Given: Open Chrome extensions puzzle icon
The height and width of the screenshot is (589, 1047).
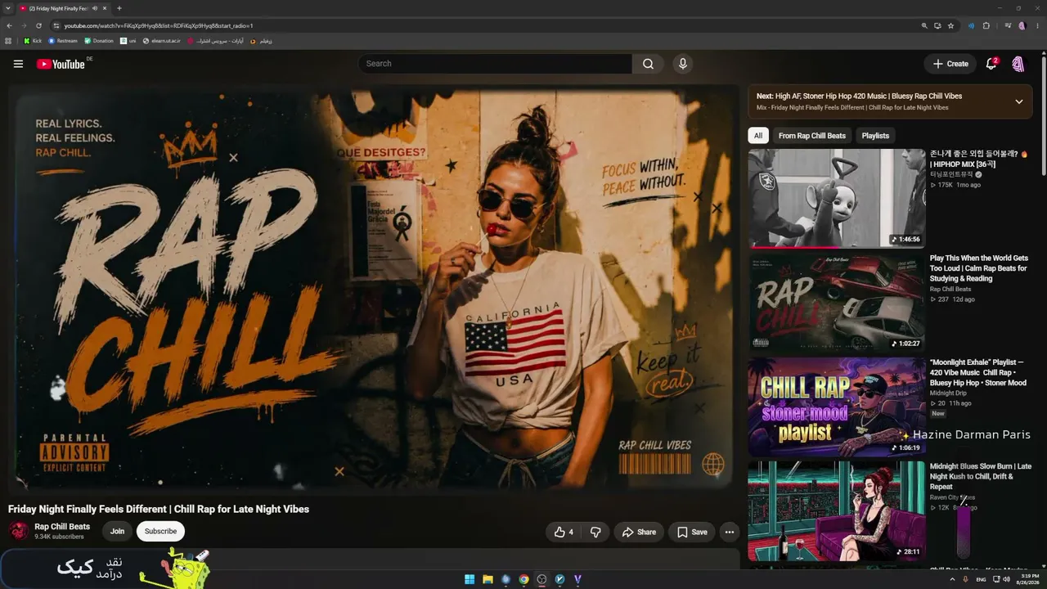Looking at the screenshot, I should pos(986,25).
